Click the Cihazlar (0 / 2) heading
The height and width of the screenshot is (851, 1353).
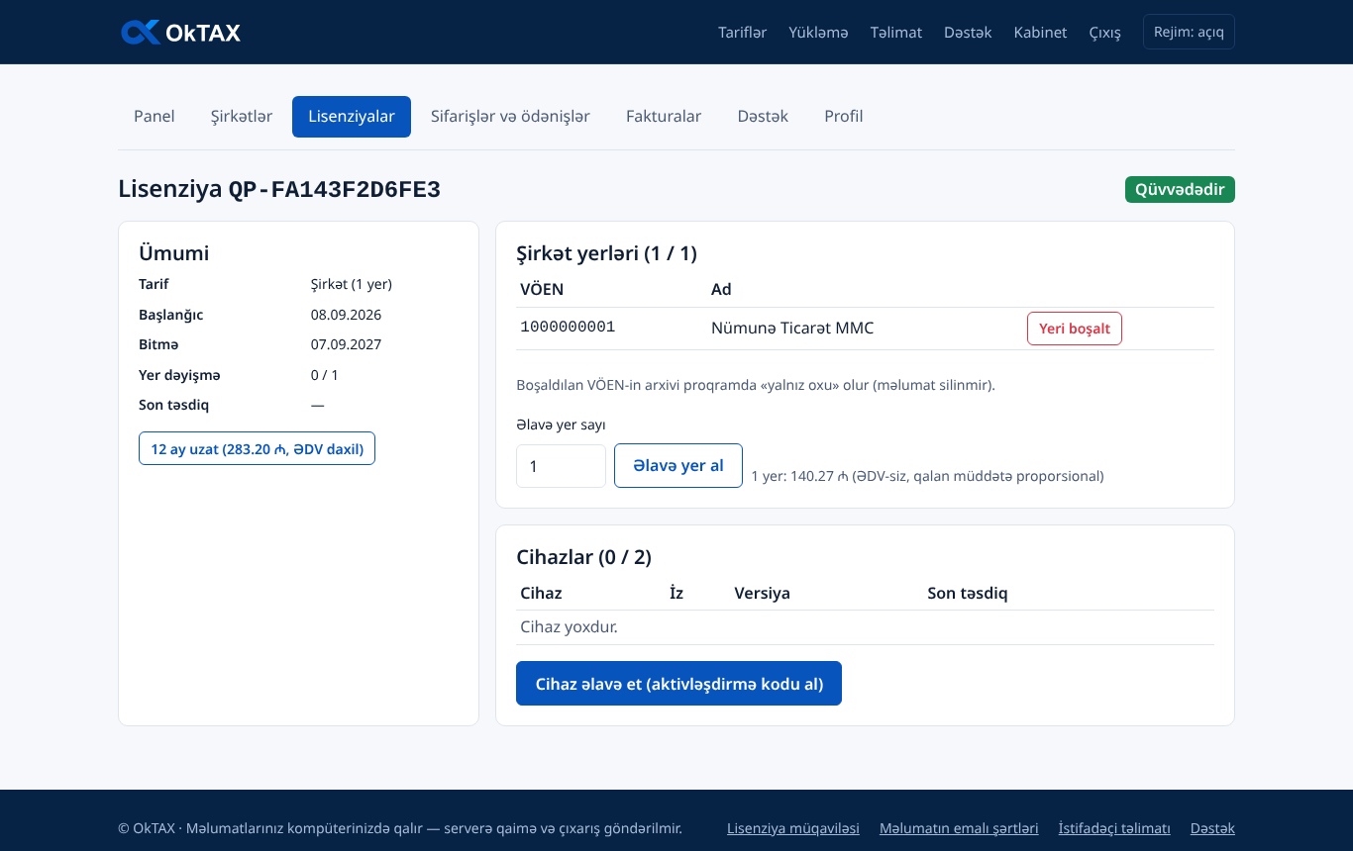click(584, 557)
